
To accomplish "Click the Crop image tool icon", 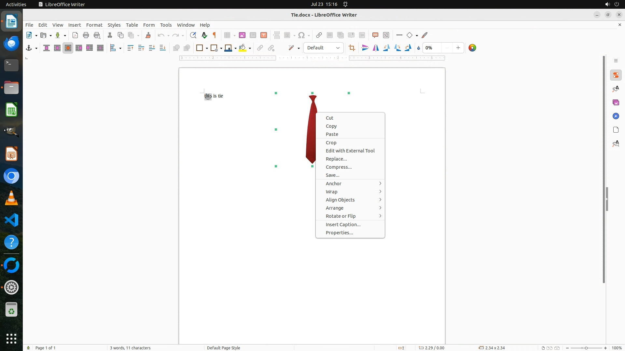I will pyautogui.click(x=352, y=48).
